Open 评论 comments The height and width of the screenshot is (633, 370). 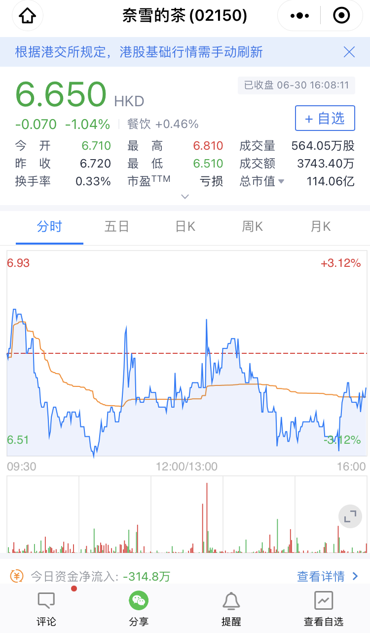click(46, 609)
